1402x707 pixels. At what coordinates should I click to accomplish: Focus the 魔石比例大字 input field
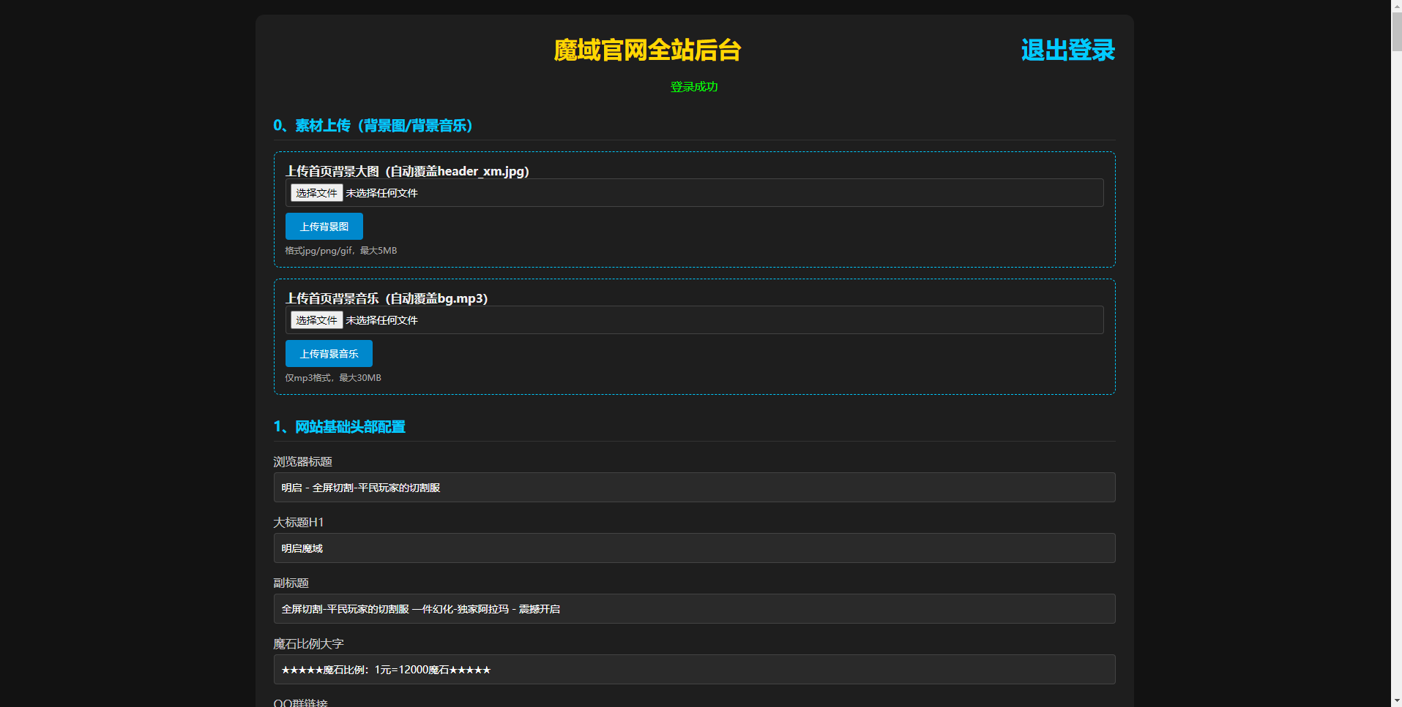(x=694, y=670)
